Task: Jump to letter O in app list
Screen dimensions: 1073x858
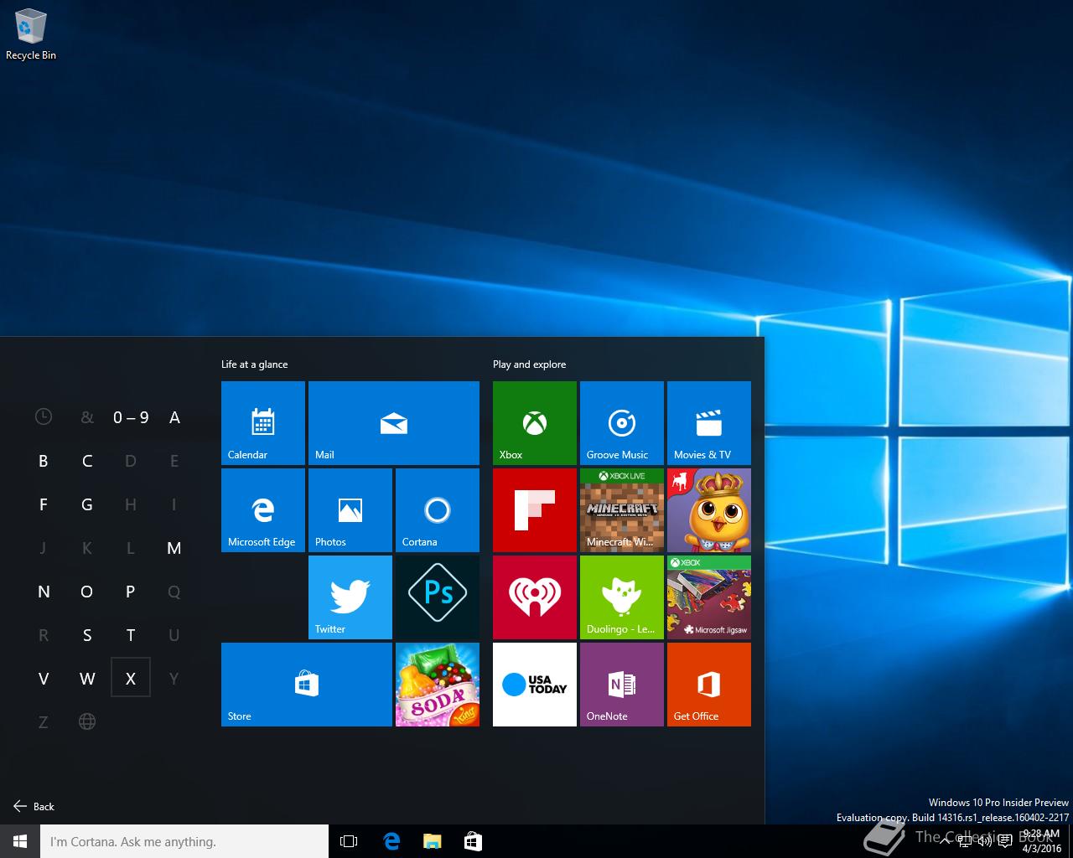Action: click(x=87, y=591)
